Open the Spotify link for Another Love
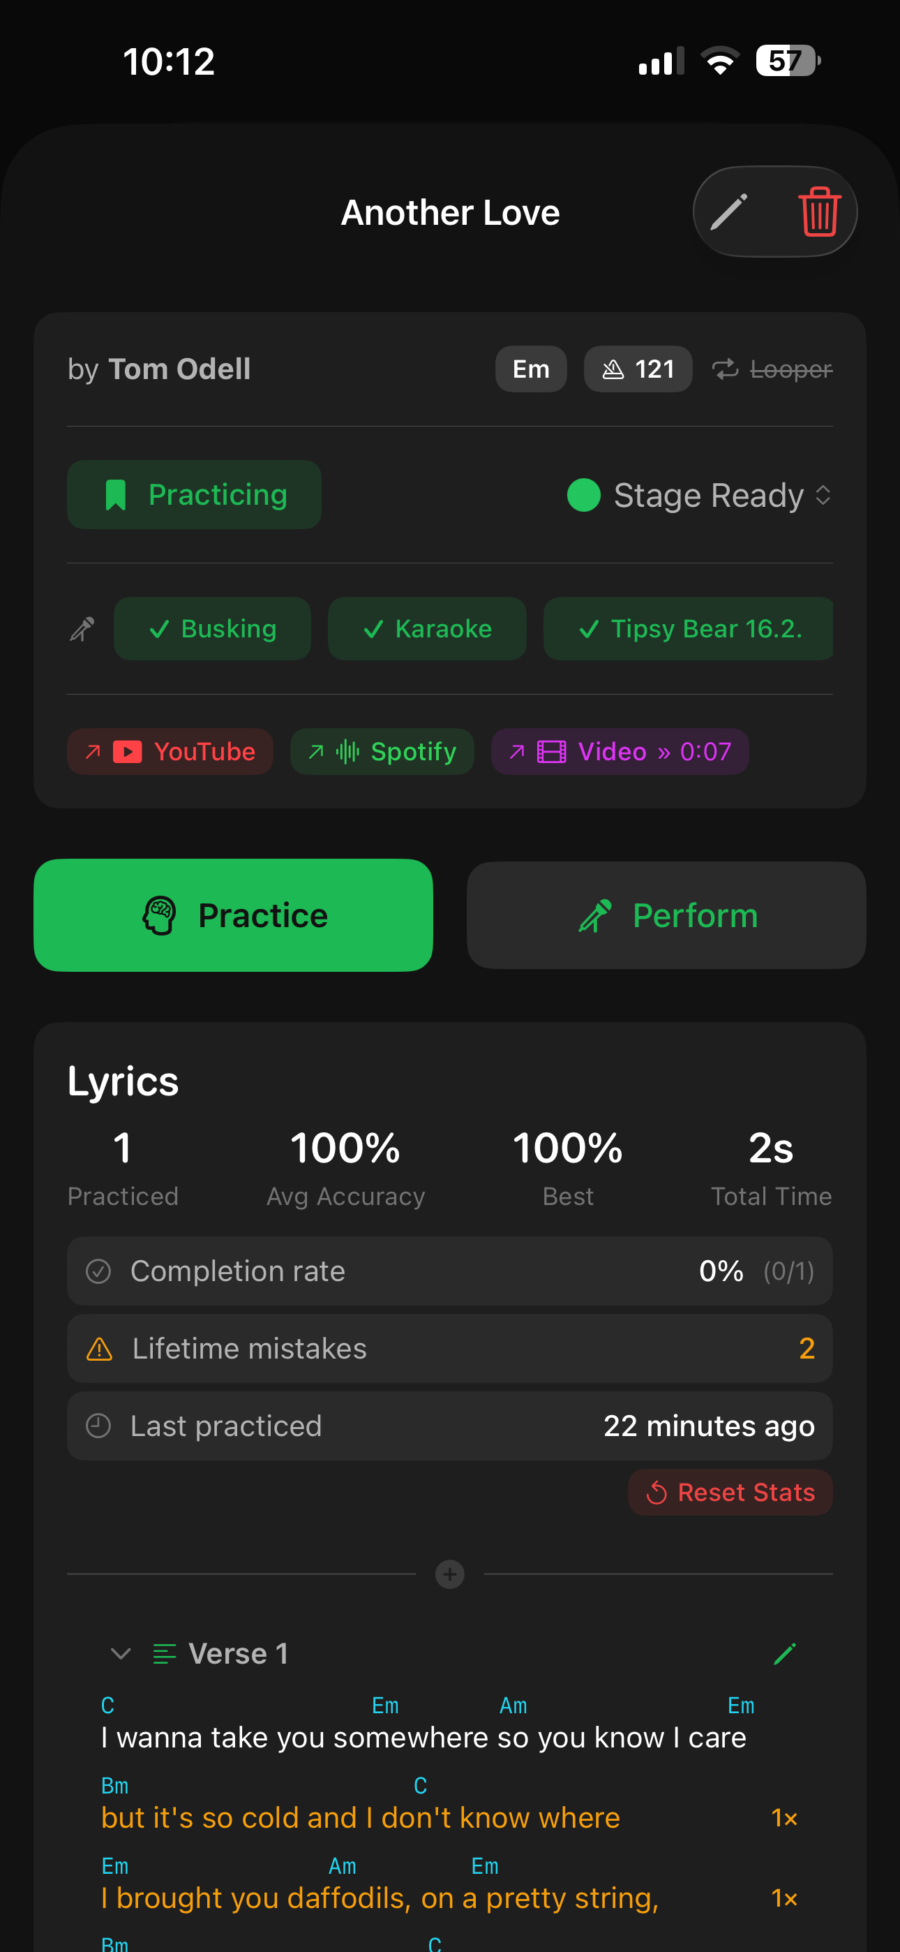This screenshot has width=900, height=1952. (382, 751)
